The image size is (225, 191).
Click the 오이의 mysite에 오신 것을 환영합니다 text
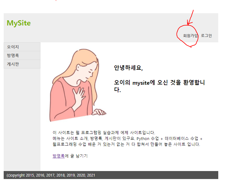(159, 86)
